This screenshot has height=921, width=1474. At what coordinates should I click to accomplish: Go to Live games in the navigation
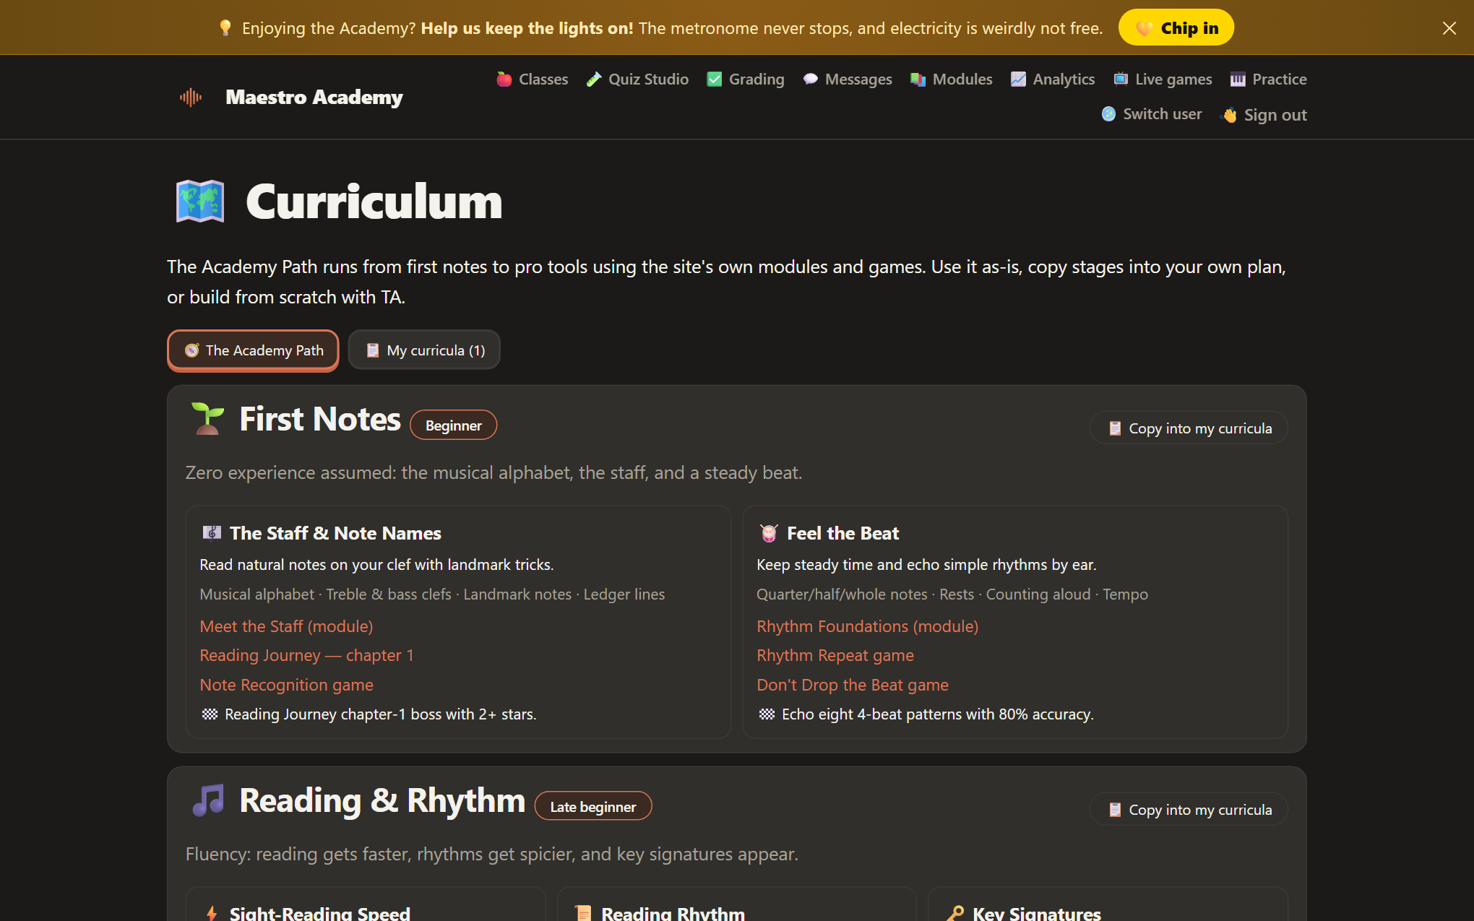click(x=1163, y=79)
